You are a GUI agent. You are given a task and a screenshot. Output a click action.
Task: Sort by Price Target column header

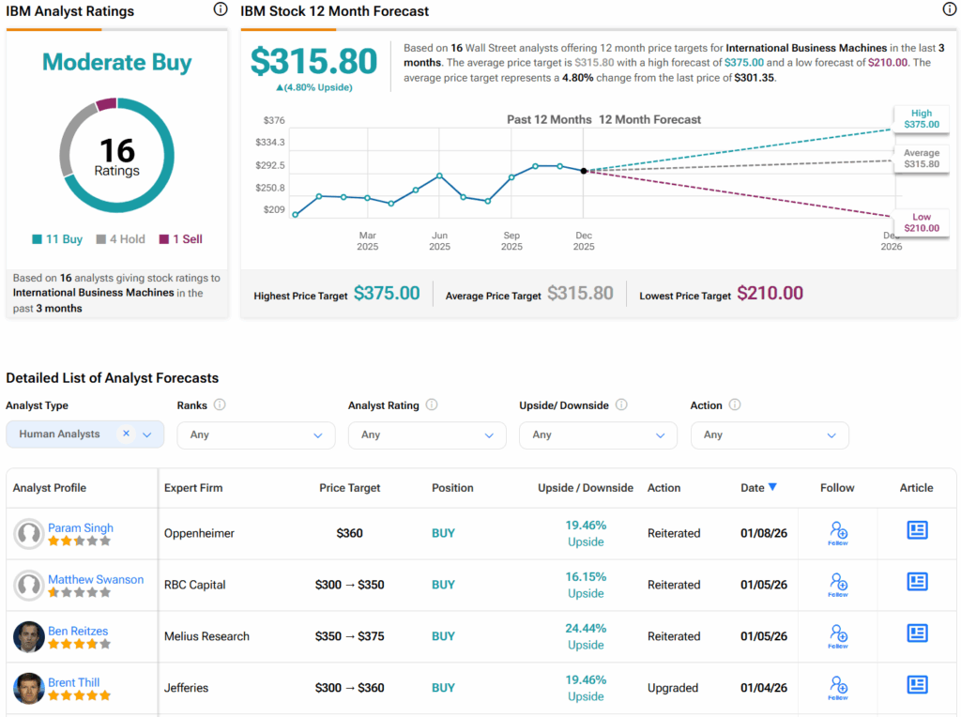(349, 488)
